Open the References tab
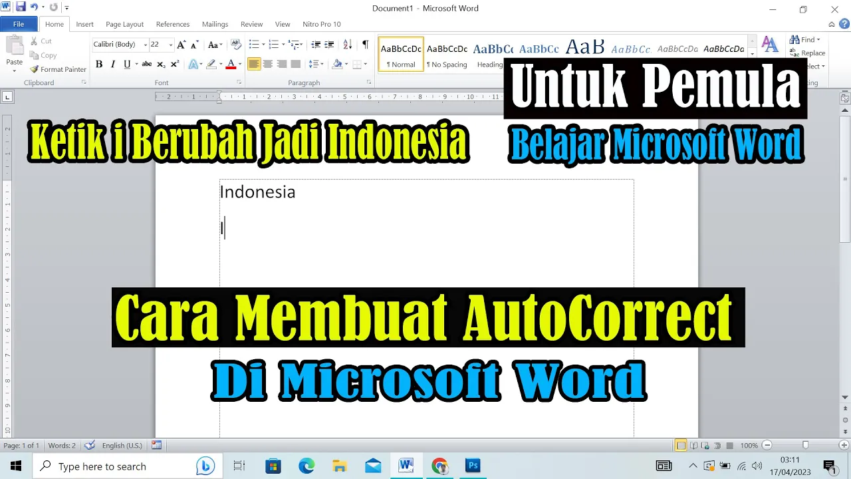851x479 pixels. click(x=173, y=24)
